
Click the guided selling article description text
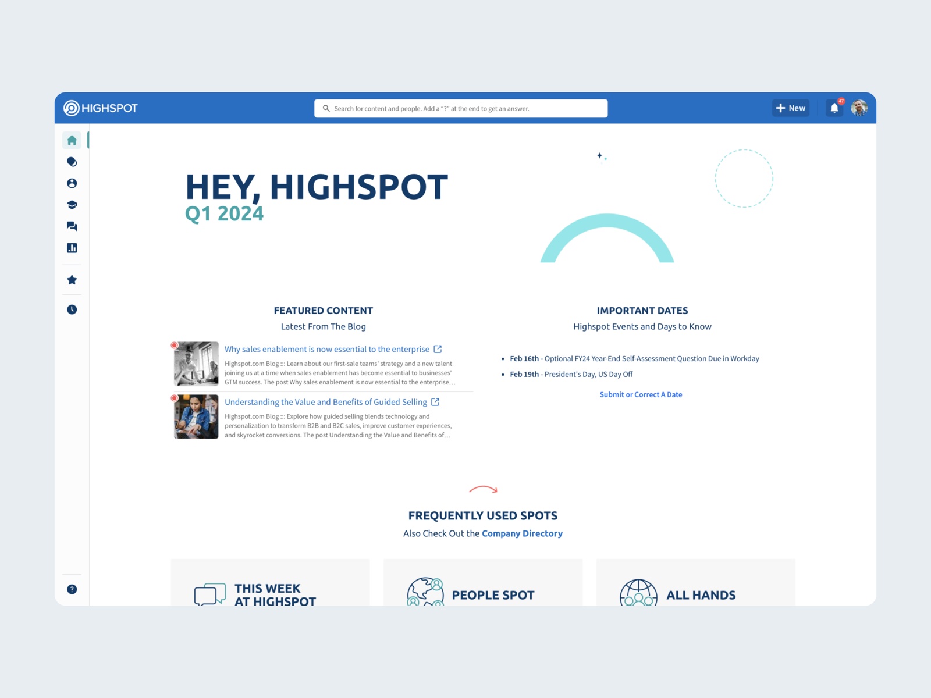338,426
